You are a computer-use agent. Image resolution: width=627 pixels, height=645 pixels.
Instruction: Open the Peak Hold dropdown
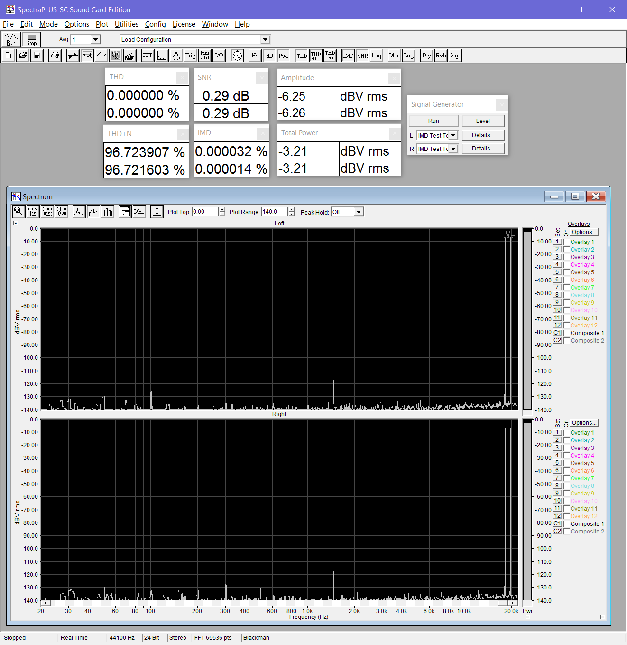click(x=359, y=212)
